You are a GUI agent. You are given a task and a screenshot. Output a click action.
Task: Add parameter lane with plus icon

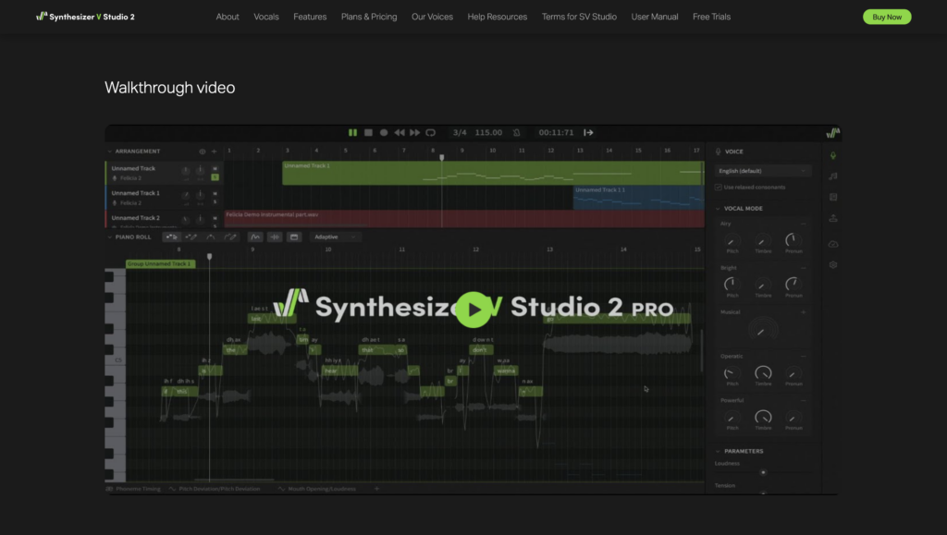pos(377,489)
